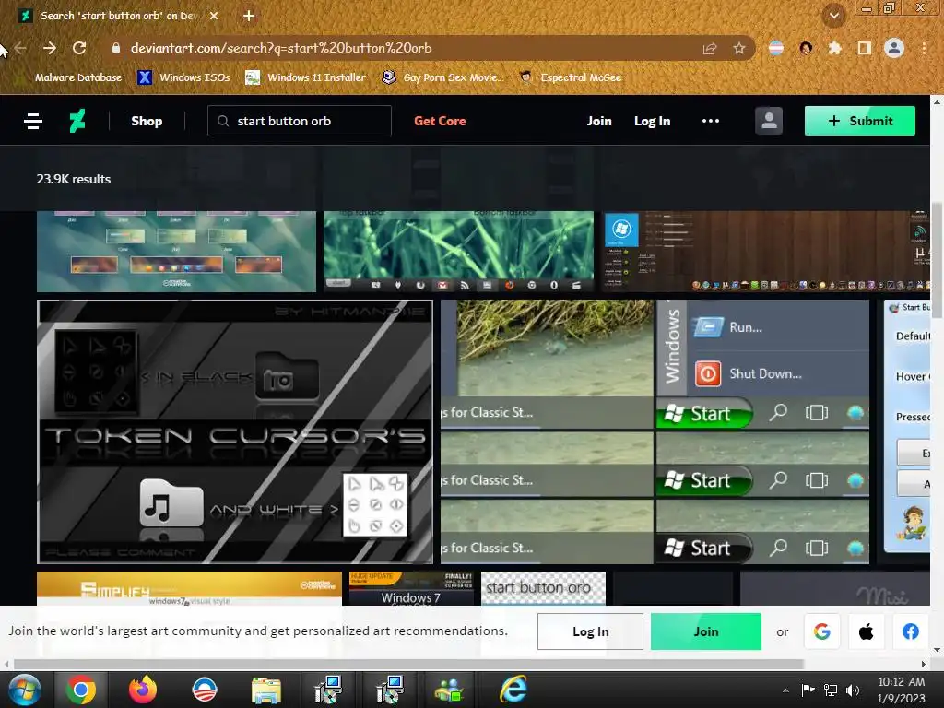
Task: Go forward with the arrow button
Action: click(50, 48)
